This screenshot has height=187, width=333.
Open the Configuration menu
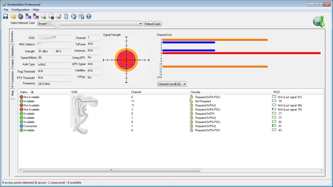click(x=20, y=10)
